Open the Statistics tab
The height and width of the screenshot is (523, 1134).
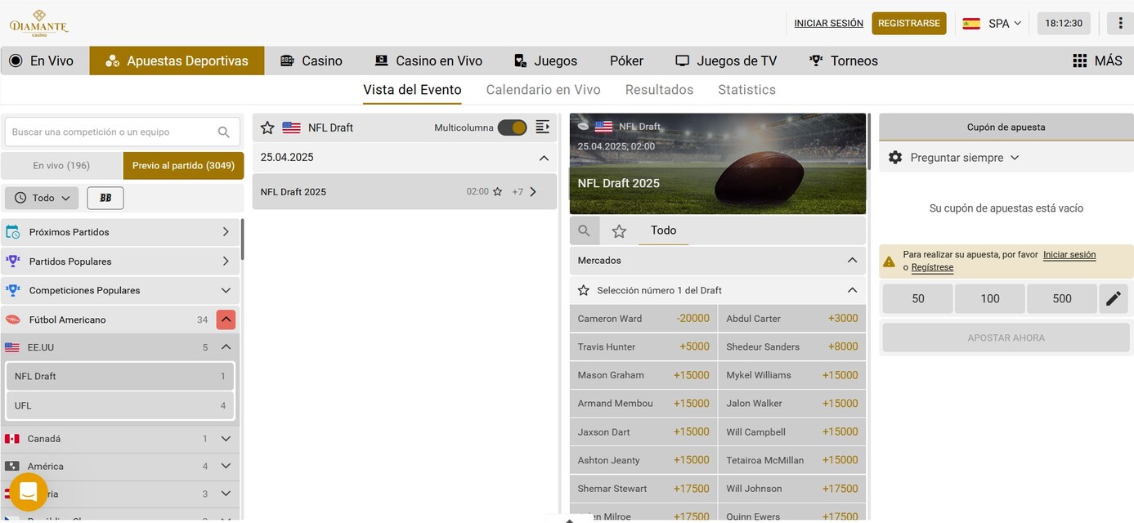(746, 90)
